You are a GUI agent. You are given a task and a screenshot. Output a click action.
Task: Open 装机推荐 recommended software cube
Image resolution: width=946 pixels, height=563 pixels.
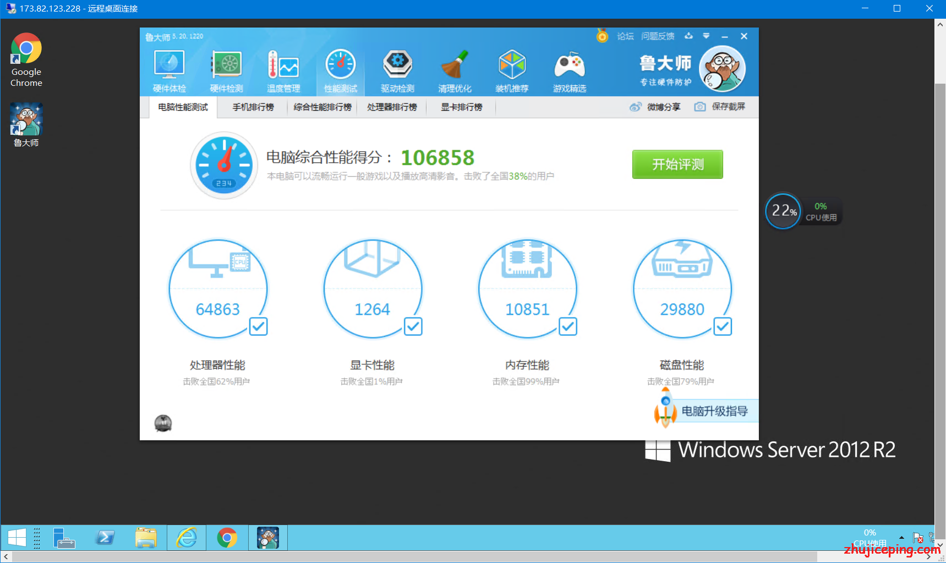tap(512, 72)
